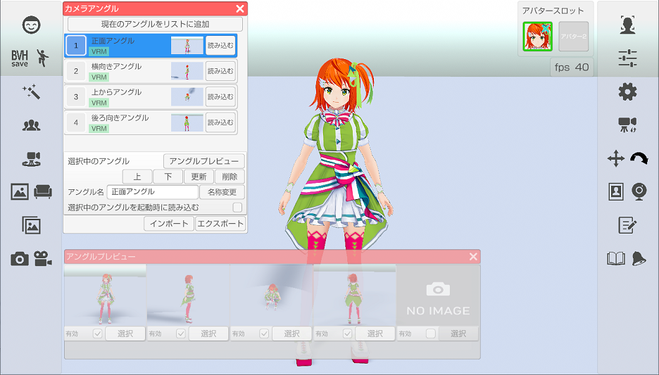659x375 pixels.
Task: Select the move arrows cross icon
Action: click(x=616, y=158)
